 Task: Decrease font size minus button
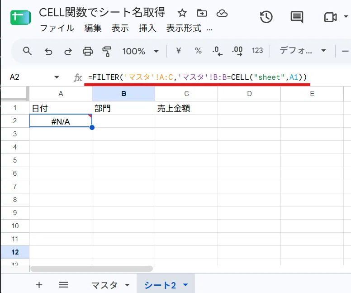coord(345,51)
